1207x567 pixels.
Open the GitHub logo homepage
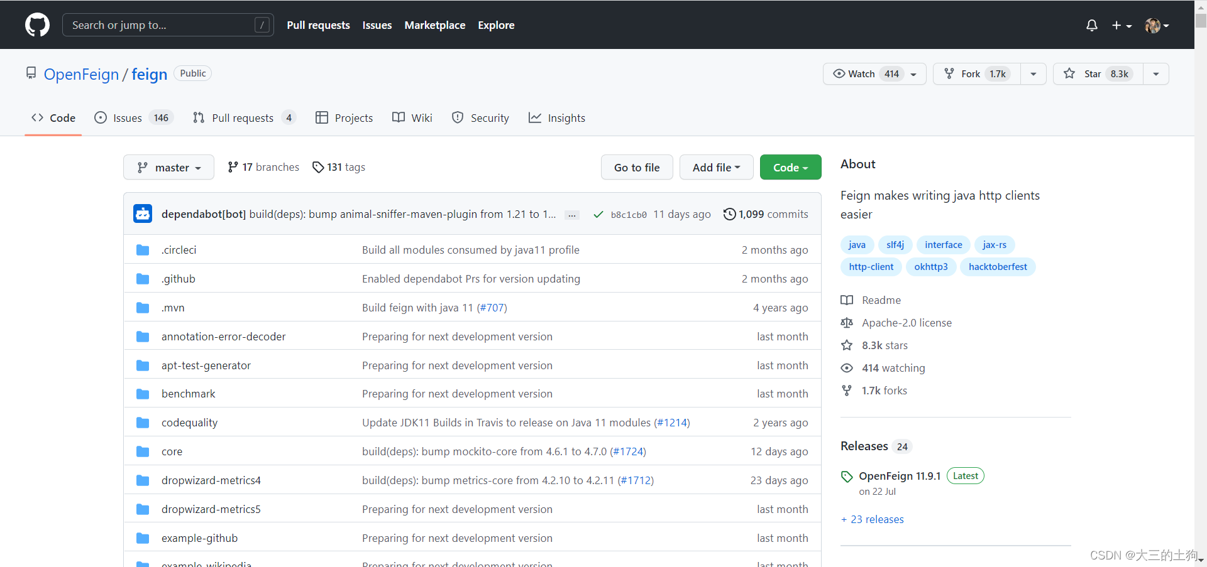[37, 25]
